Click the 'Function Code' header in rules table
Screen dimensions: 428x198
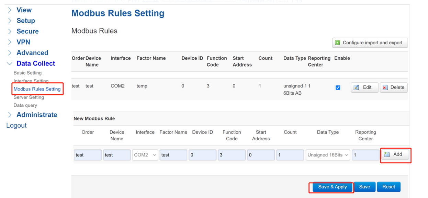tap(217, 61)
